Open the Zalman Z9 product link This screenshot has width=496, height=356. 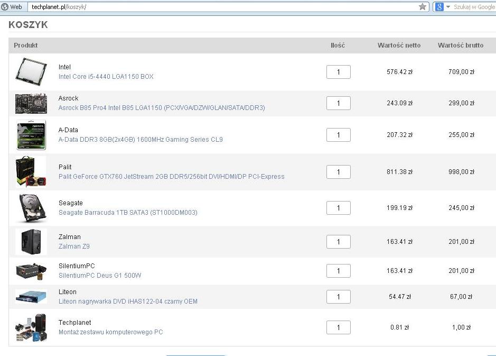(74, 246)
